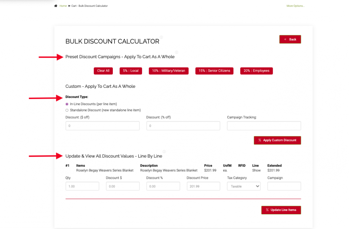Open the Home breadcrumb link

click(x=63, y=6)
